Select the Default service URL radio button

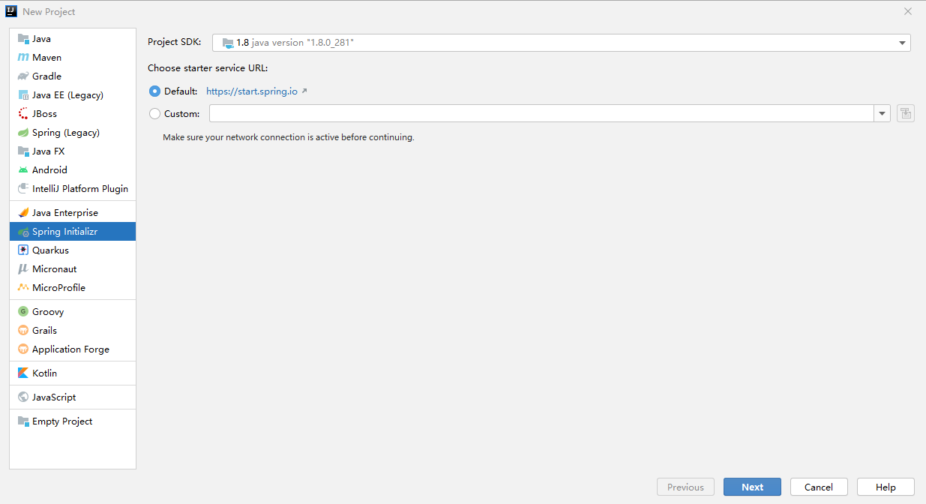pos(154,91)
